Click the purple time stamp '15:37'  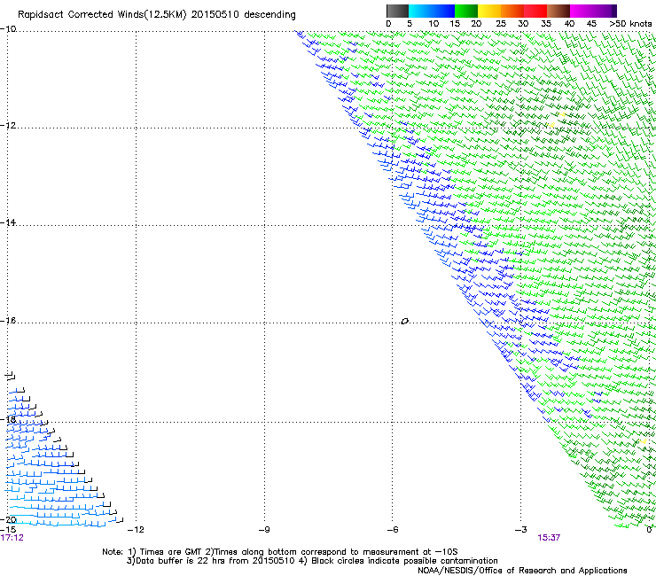pos(549,538)
